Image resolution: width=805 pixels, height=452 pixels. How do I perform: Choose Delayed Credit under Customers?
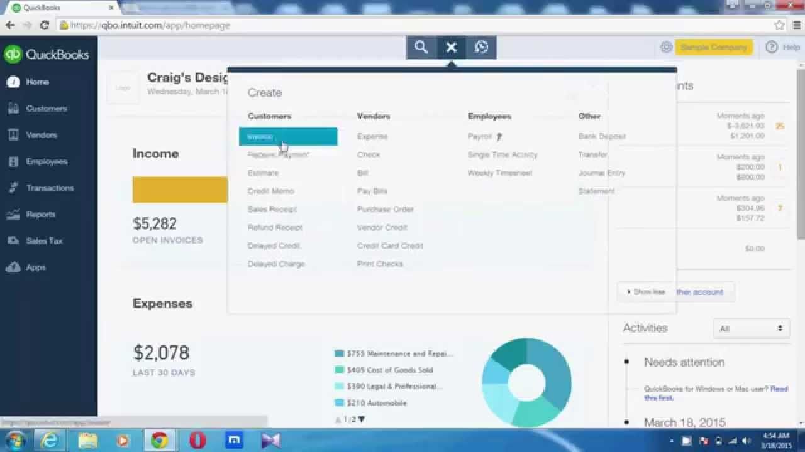(x=274, y=245)
